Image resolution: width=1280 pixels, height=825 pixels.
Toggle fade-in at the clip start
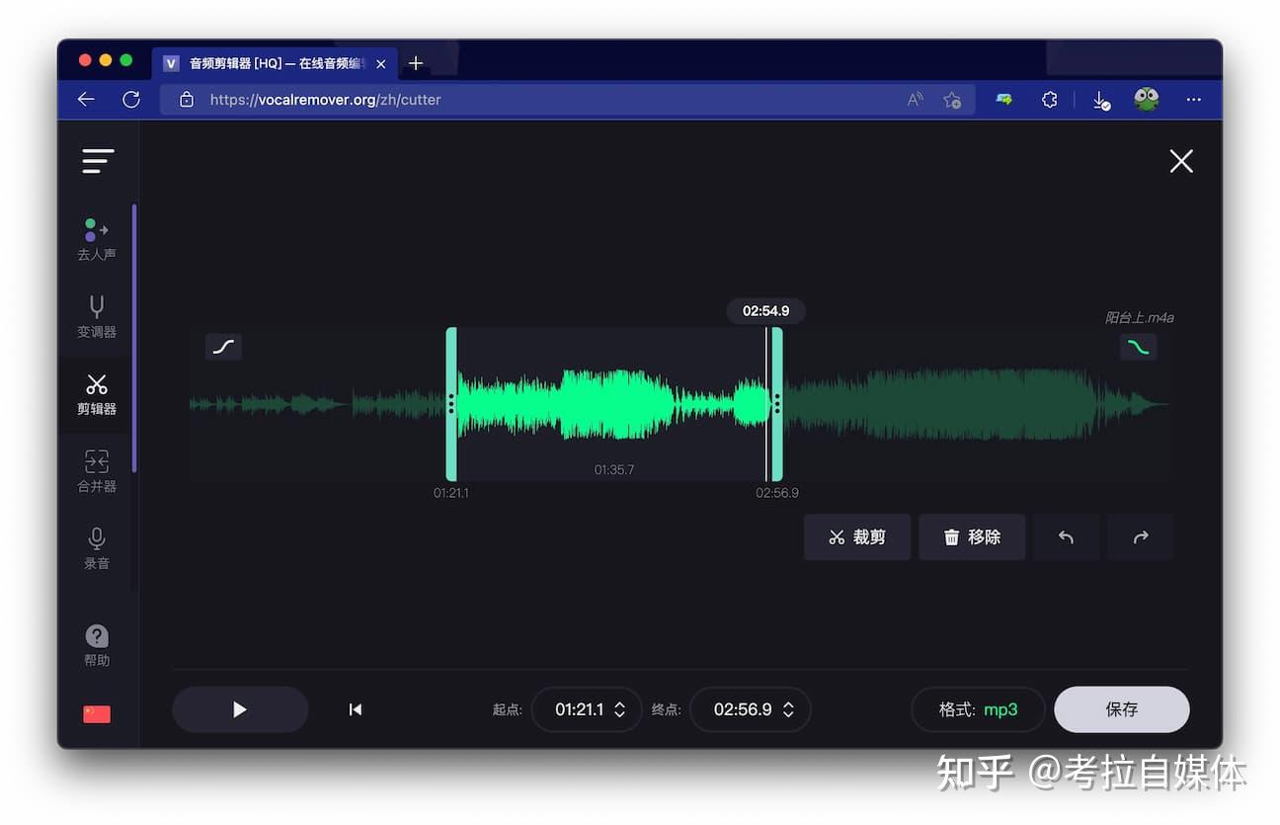223,347
